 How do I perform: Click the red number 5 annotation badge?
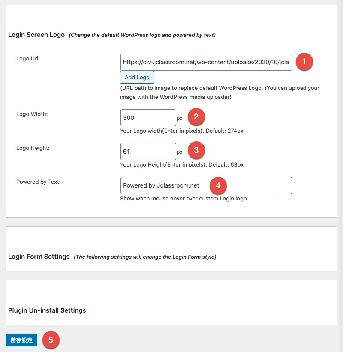pyautogui.click(x=51, y=340)
